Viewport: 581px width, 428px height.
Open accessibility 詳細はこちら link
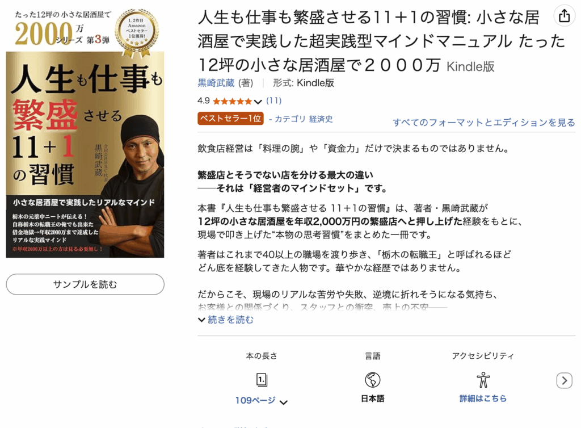click(483, 398)
